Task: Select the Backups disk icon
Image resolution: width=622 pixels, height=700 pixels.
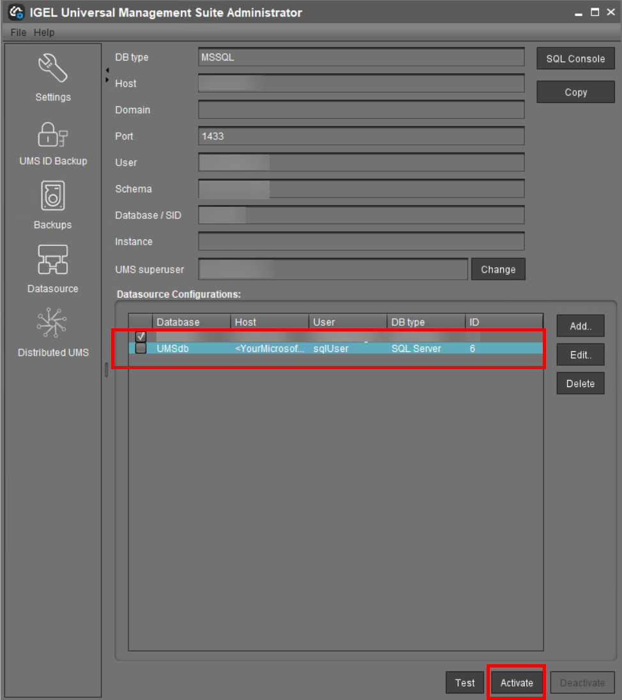Action: (53, 197)
